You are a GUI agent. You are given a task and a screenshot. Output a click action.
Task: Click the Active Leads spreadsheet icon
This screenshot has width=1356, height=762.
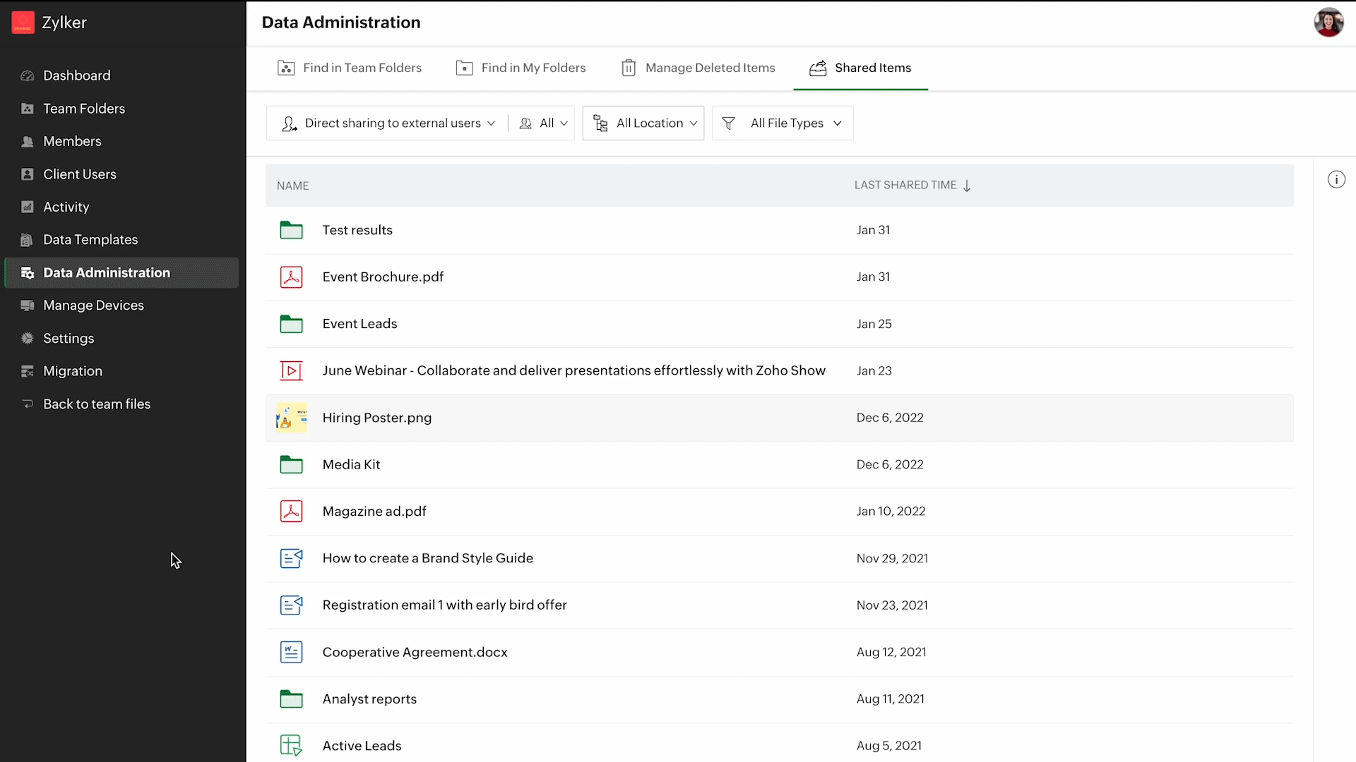click(291, 745)
